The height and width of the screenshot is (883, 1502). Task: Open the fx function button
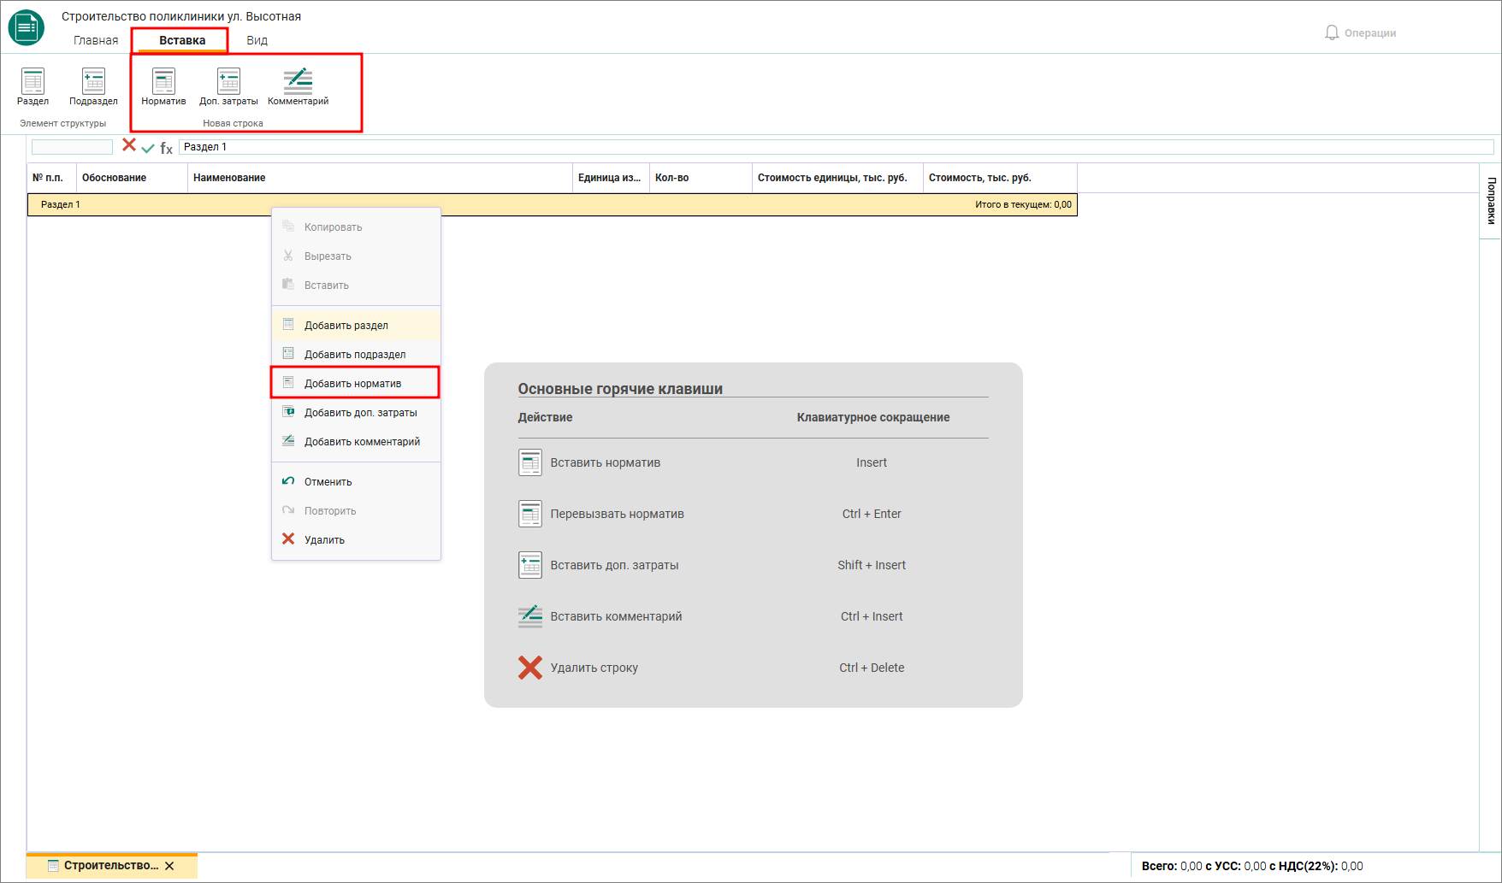coord(167,148)
